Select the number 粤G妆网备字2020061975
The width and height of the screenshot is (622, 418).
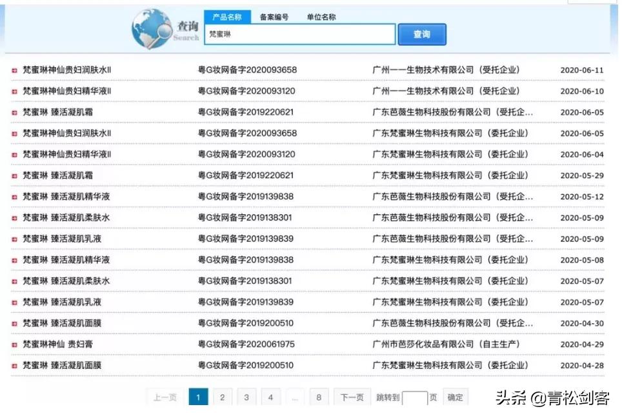tap(246, 344)
